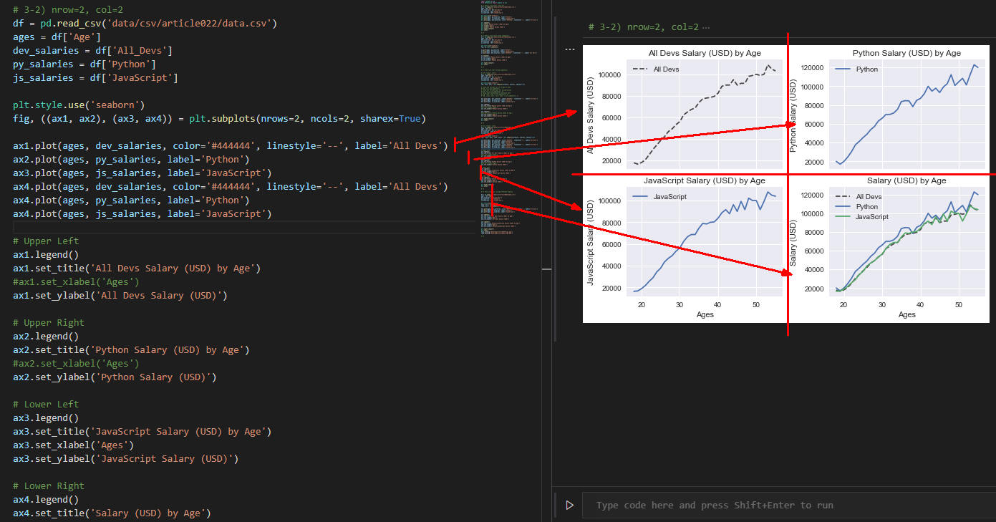Click the ax3.set_xlabel('Ages') line
Screen dimensions: 996x522
point(73,445)
